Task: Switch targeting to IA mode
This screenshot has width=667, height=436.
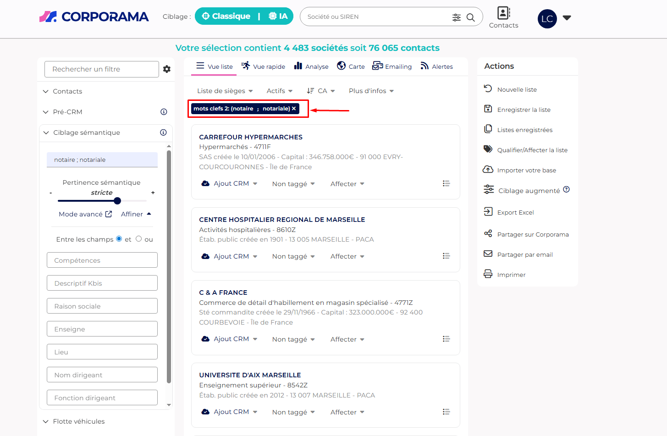Action: pos(278,17)
